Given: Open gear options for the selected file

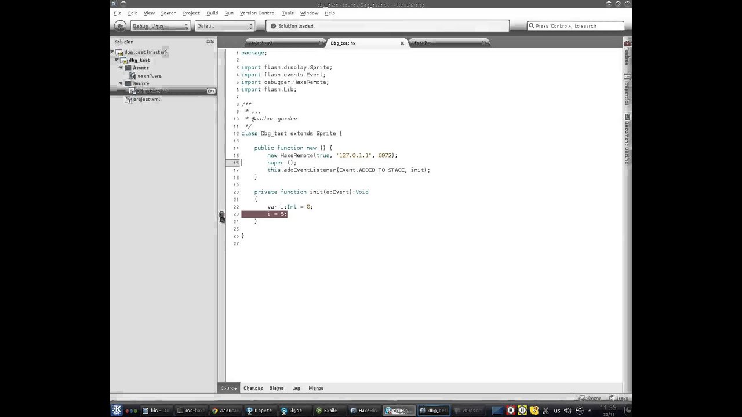Looking at the screenshot, I should [x=211, y=92].
